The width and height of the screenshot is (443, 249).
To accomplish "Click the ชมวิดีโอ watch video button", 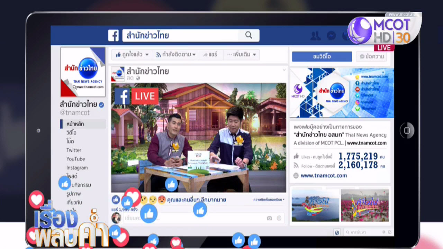I will pyautogui.click(x=322, y=57).
